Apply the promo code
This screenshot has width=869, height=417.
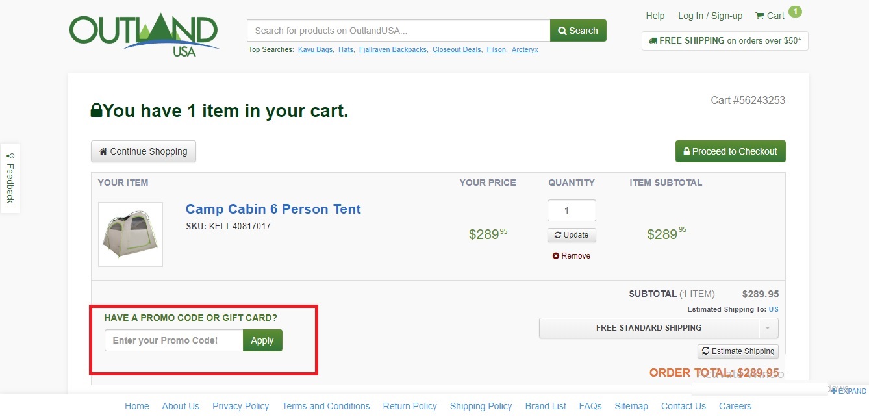(262, 340)
